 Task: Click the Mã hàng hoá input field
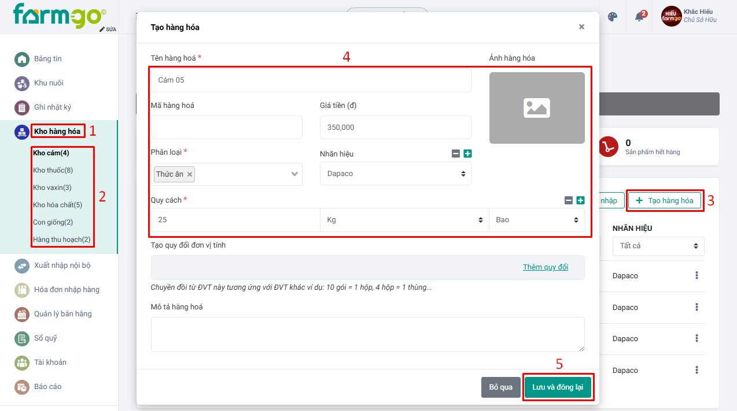[x=227, y=127]
